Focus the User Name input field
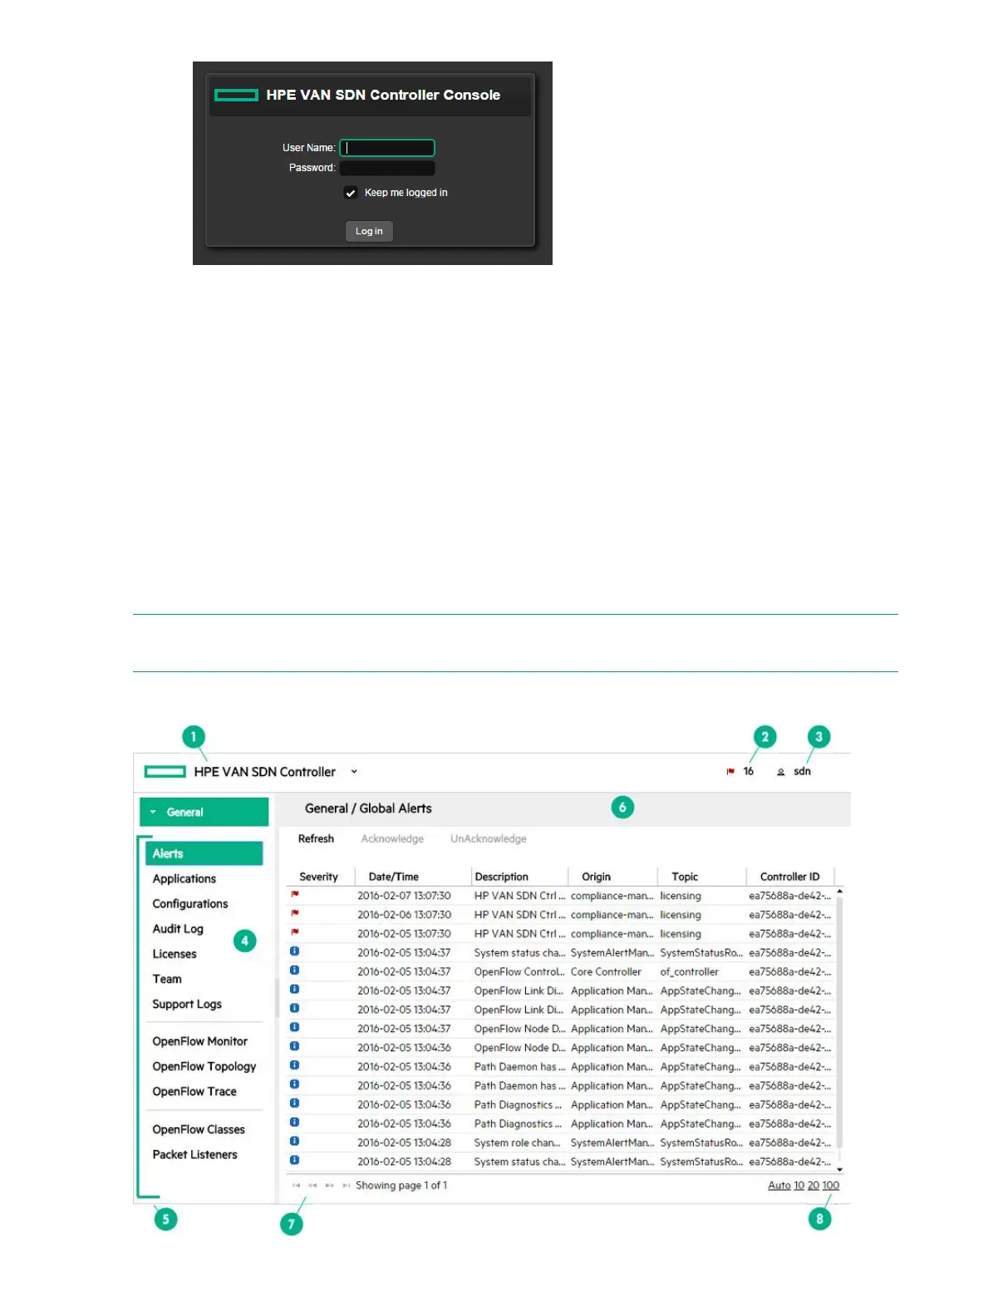The width and height of the screenshot is (988, 1316). pos(387,148)
